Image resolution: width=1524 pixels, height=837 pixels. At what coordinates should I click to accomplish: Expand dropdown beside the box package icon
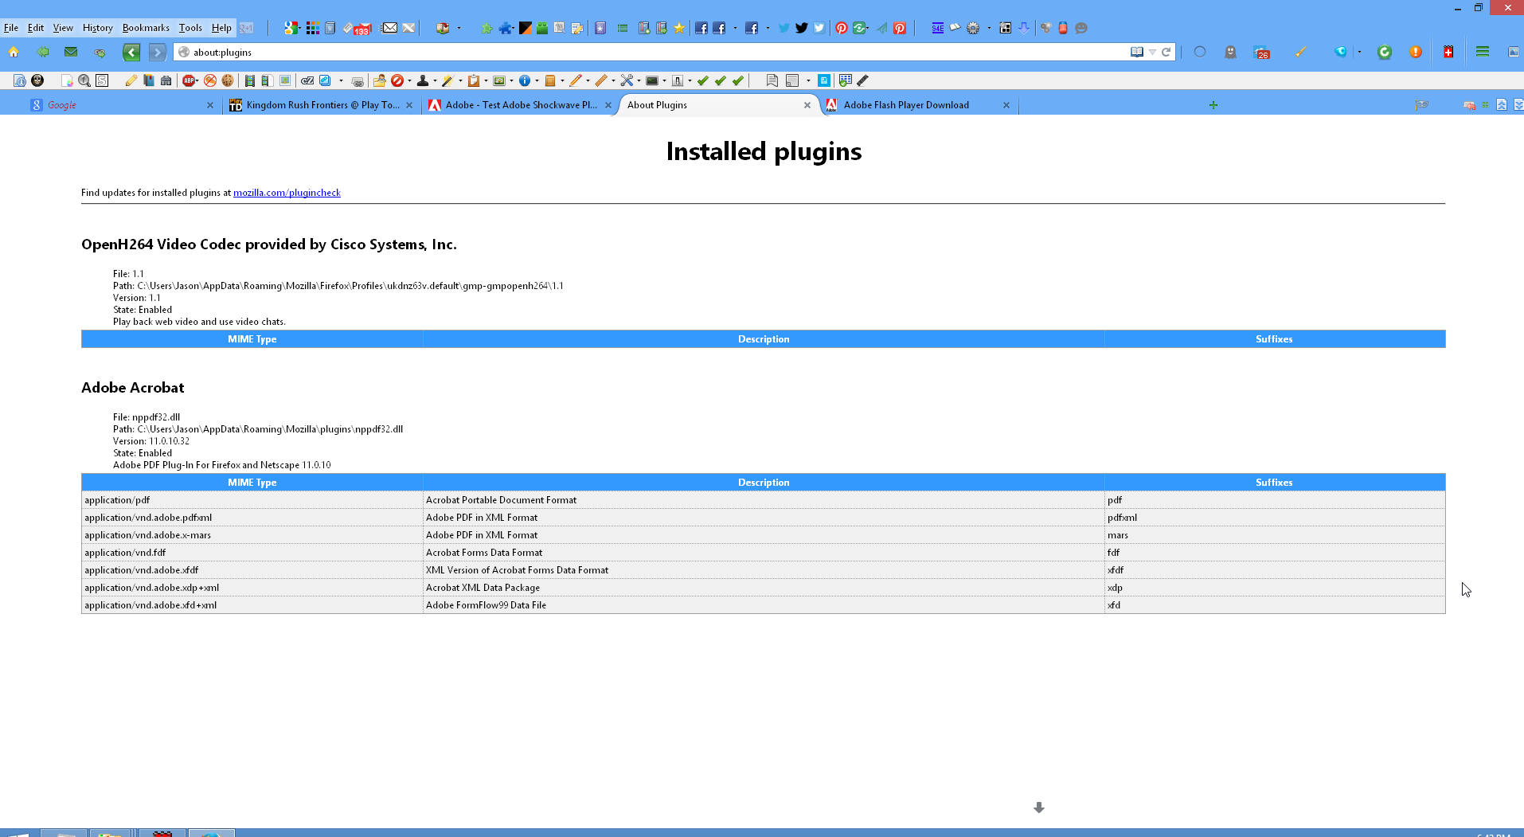coord(459,28)
